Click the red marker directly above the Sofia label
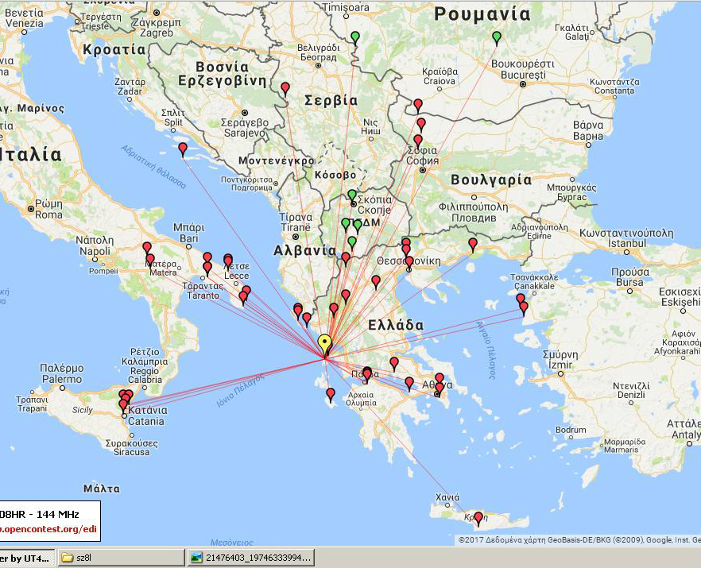701x568 pixels. point(417,141)
